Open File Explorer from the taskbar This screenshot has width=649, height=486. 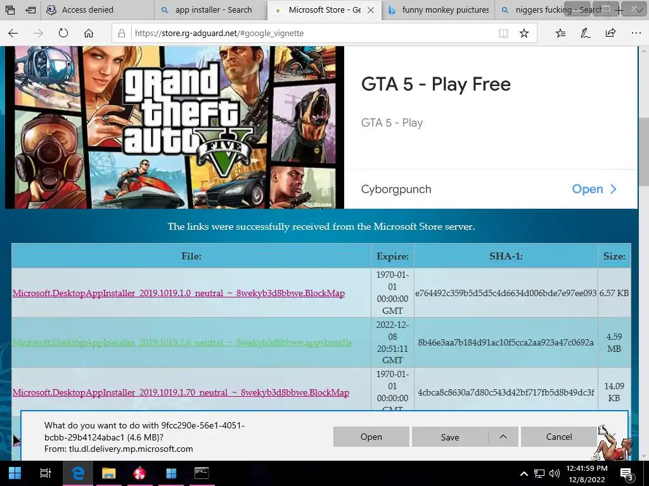coord(109,473)
